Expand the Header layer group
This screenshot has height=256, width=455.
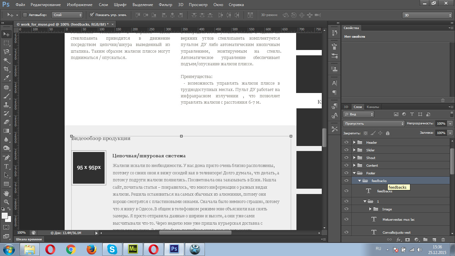(x=354, y=142)
